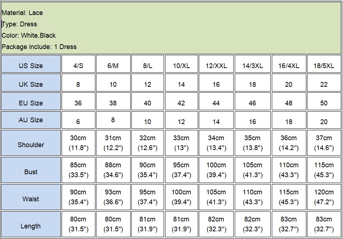
Task: Select the 12/XXL US size cell
Action: pyautogui.click(x=216, y=66)
